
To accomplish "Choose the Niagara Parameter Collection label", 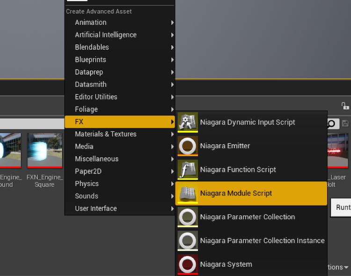I will point(248,217).
